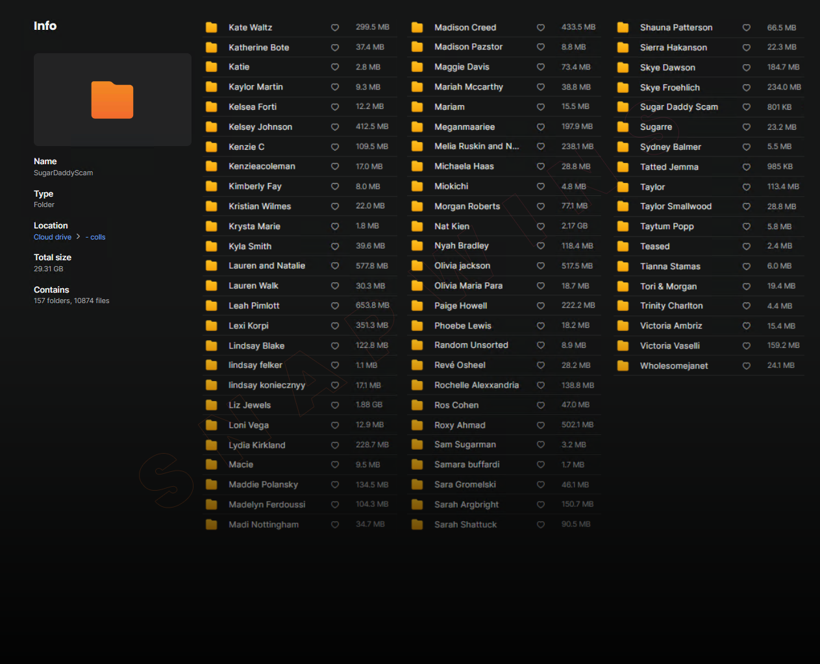Click the Teased folder icon
This screenshot has height=664, width=820.
point(623,247)
